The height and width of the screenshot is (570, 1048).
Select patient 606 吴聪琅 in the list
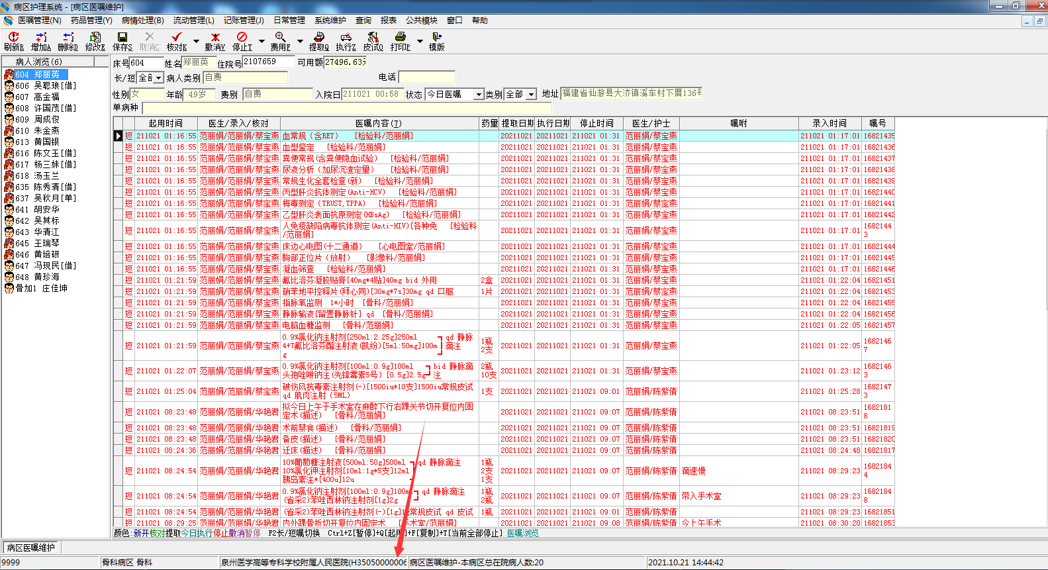click(x=46, y=85)
